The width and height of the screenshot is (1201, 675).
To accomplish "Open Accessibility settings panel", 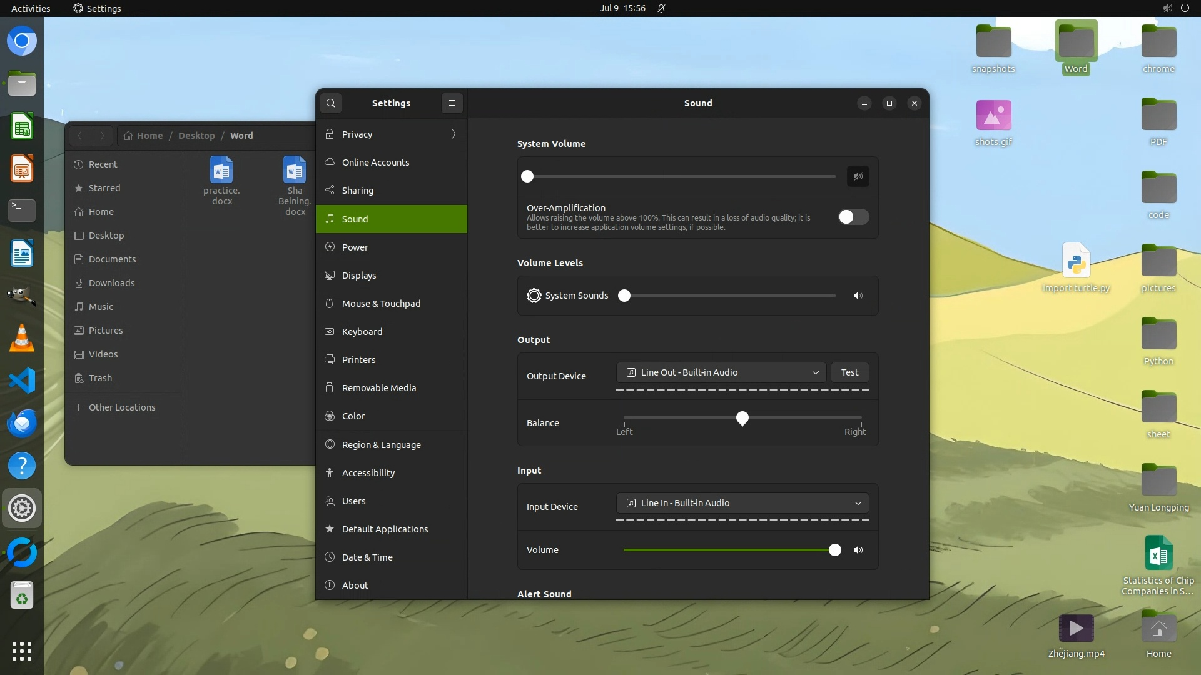I will coord(368,473).
